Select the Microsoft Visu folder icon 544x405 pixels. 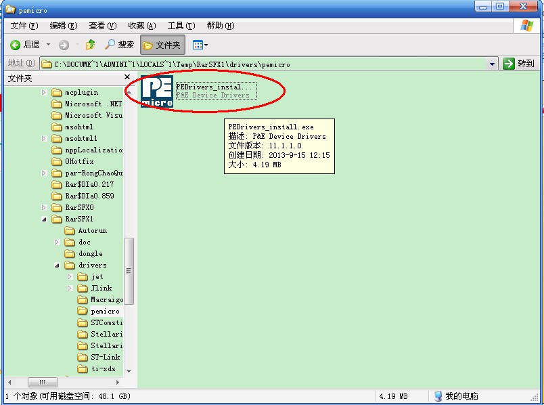(57, 115)
